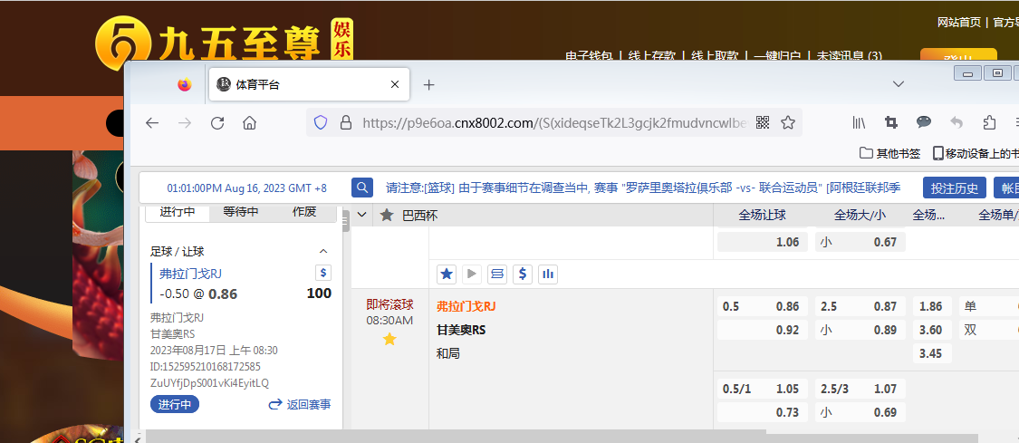Generate QR code for this page
Image resolution: width=1019 pixels, height=443 pixels.
[763, 123]
